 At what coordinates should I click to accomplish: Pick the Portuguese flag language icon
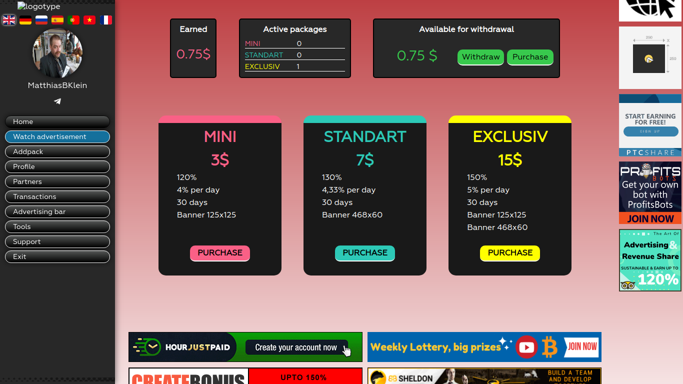pyautogui.click(x=73, y=20)
